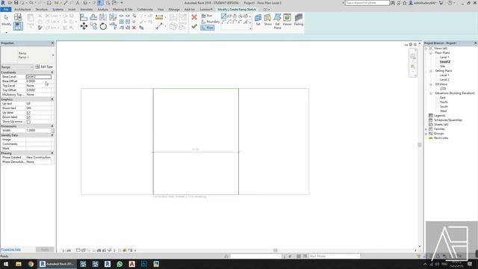Select the Line draw tool
The image size is (478, 269).
224,16
